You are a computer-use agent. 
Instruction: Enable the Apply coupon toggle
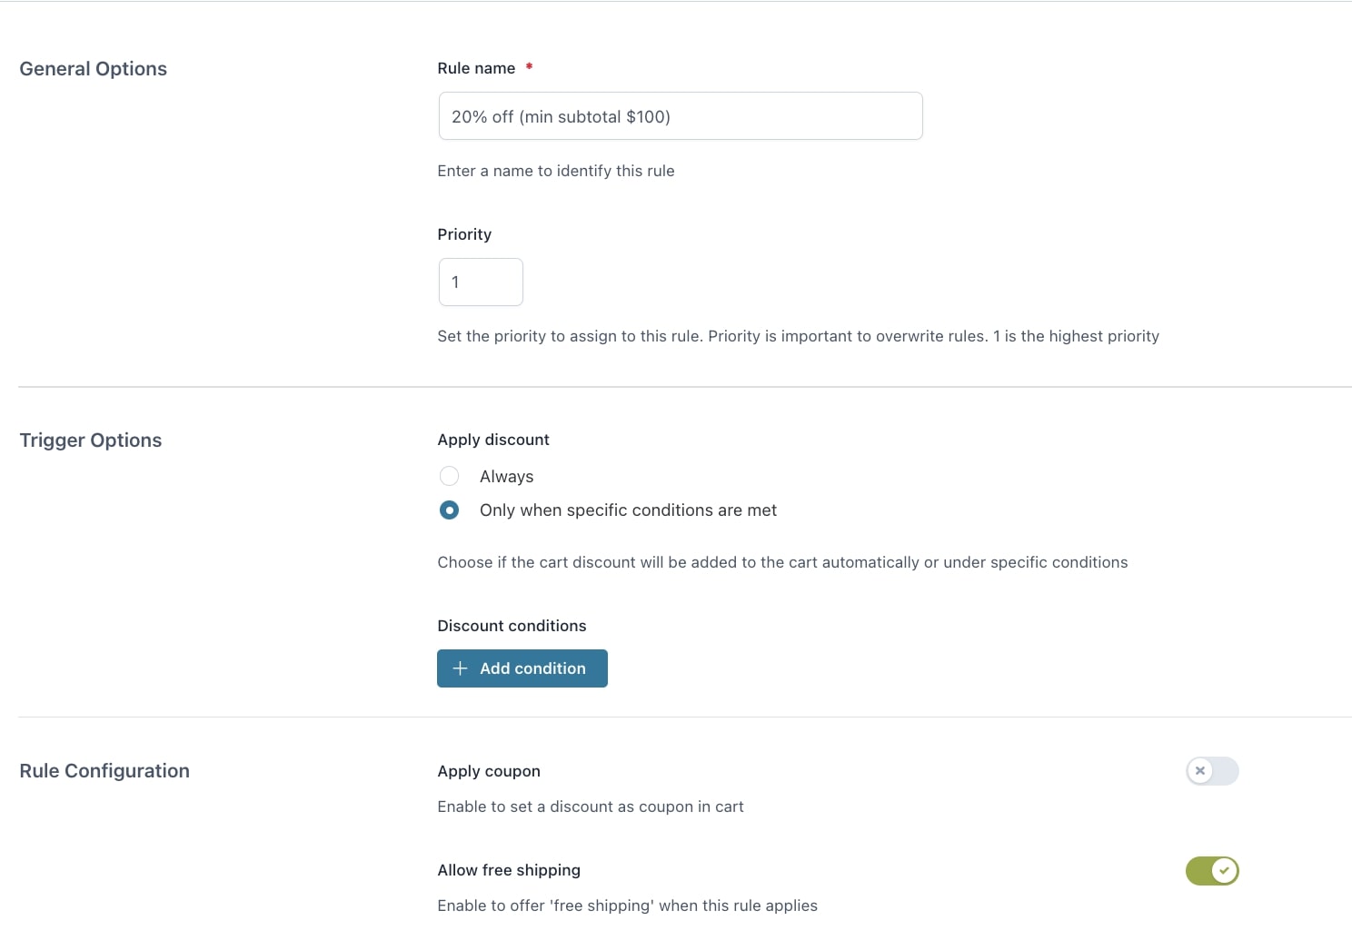point(1212,771)
